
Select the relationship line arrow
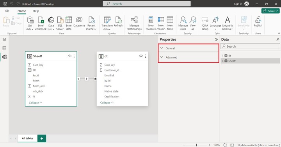point(87,79)
